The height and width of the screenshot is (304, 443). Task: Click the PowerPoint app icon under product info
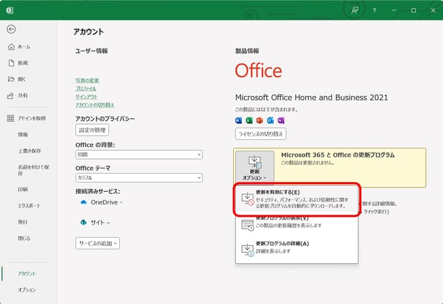(x=260, y=121)
